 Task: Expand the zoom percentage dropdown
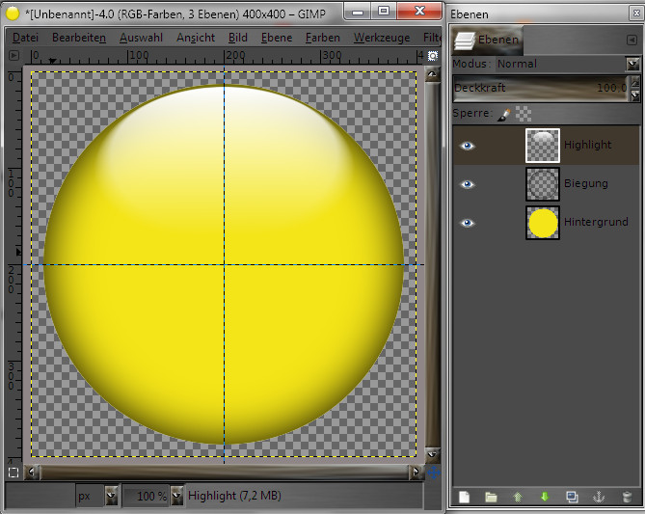pyautogui.click(x=177, y=496)
